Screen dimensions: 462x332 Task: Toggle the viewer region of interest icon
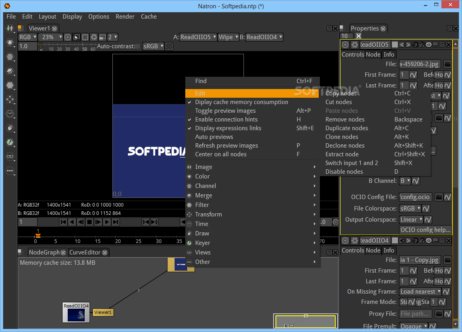[x=85, y=37]
